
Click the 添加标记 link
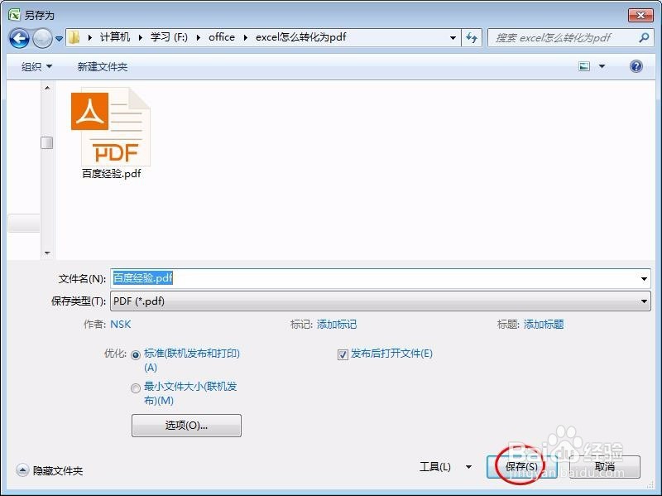coord(338,325)
